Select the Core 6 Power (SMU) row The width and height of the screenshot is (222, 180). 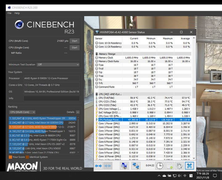[x=143, y=142]
